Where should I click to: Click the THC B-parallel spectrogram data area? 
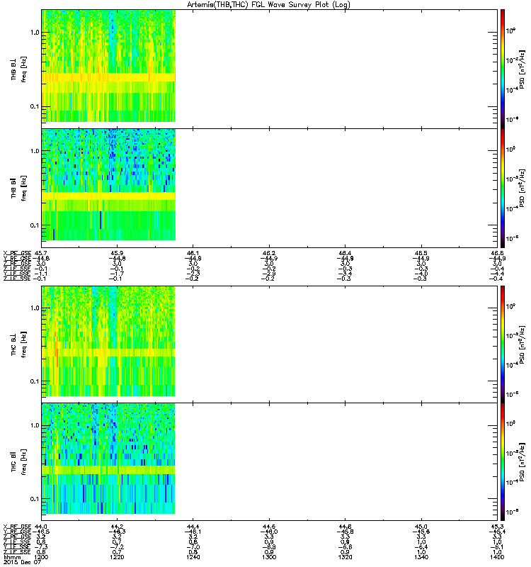point(108,459)
